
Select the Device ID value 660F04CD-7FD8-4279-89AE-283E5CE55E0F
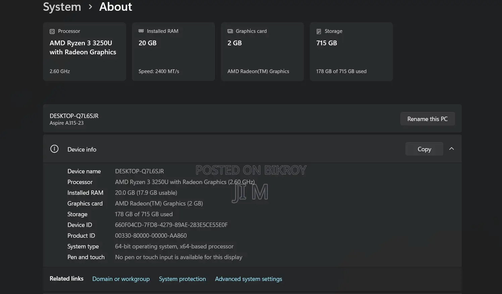(171, 225)
